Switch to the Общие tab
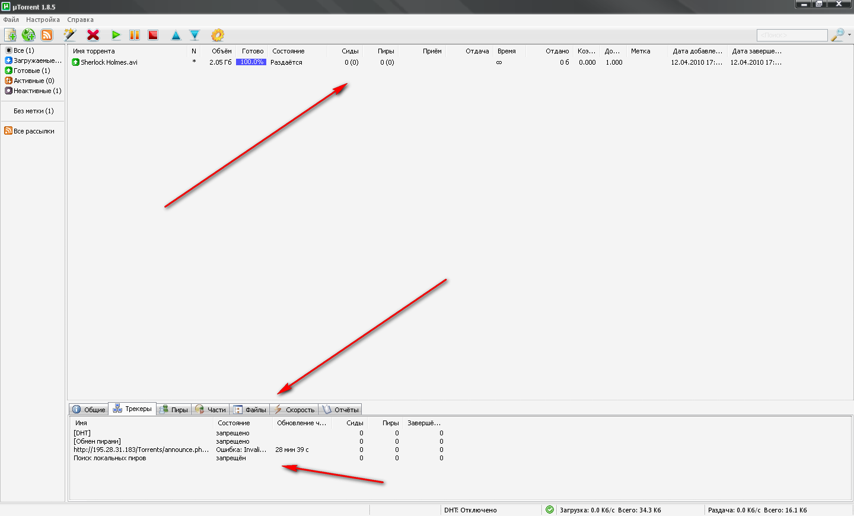854x516 pixels. [89, 410]
